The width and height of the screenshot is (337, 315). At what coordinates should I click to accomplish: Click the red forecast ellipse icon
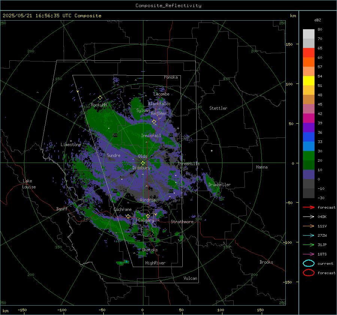[x=309, y=273]
